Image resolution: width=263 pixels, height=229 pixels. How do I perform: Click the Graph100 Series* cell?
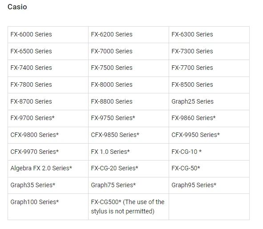tap(48, 206)
